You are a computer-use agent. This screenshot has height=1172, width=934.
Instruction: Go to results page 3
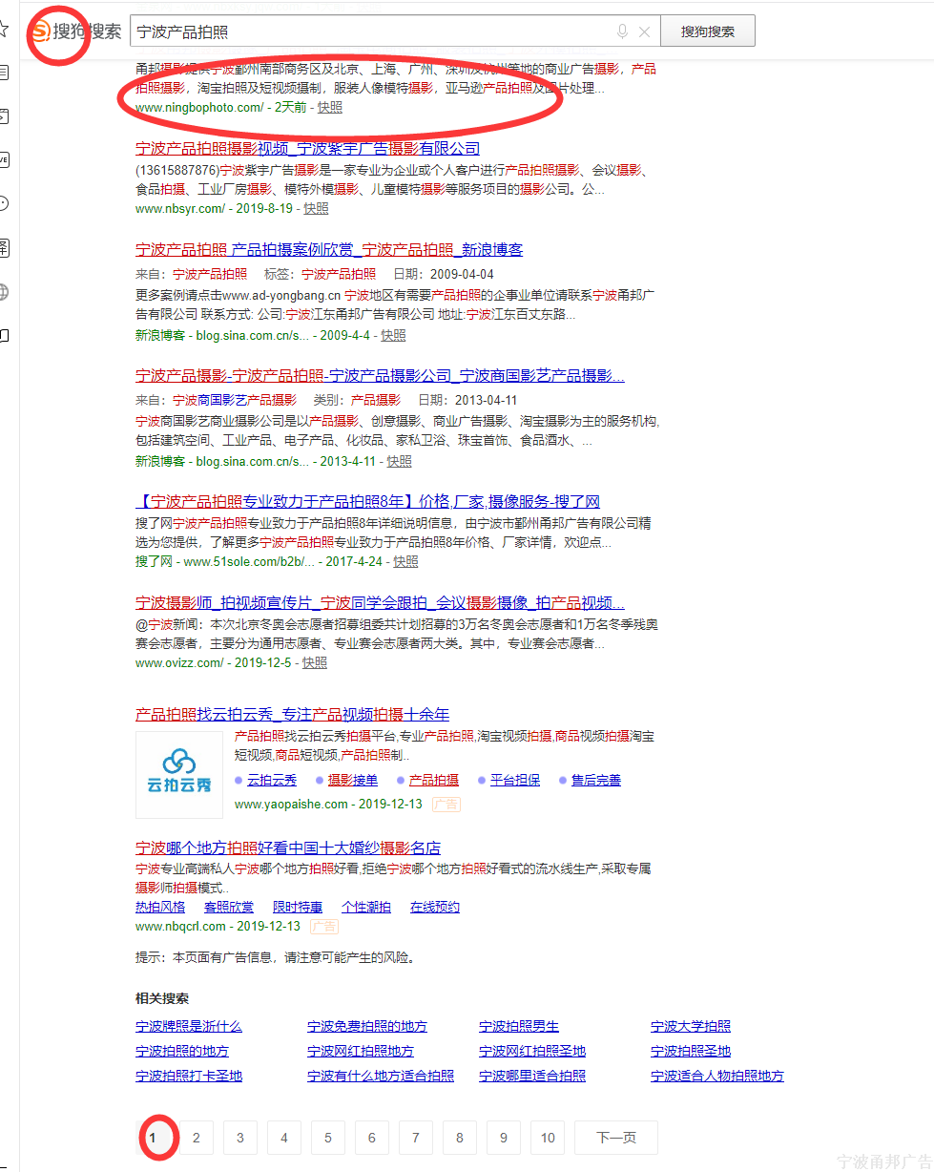click(x=240, y=1138)
